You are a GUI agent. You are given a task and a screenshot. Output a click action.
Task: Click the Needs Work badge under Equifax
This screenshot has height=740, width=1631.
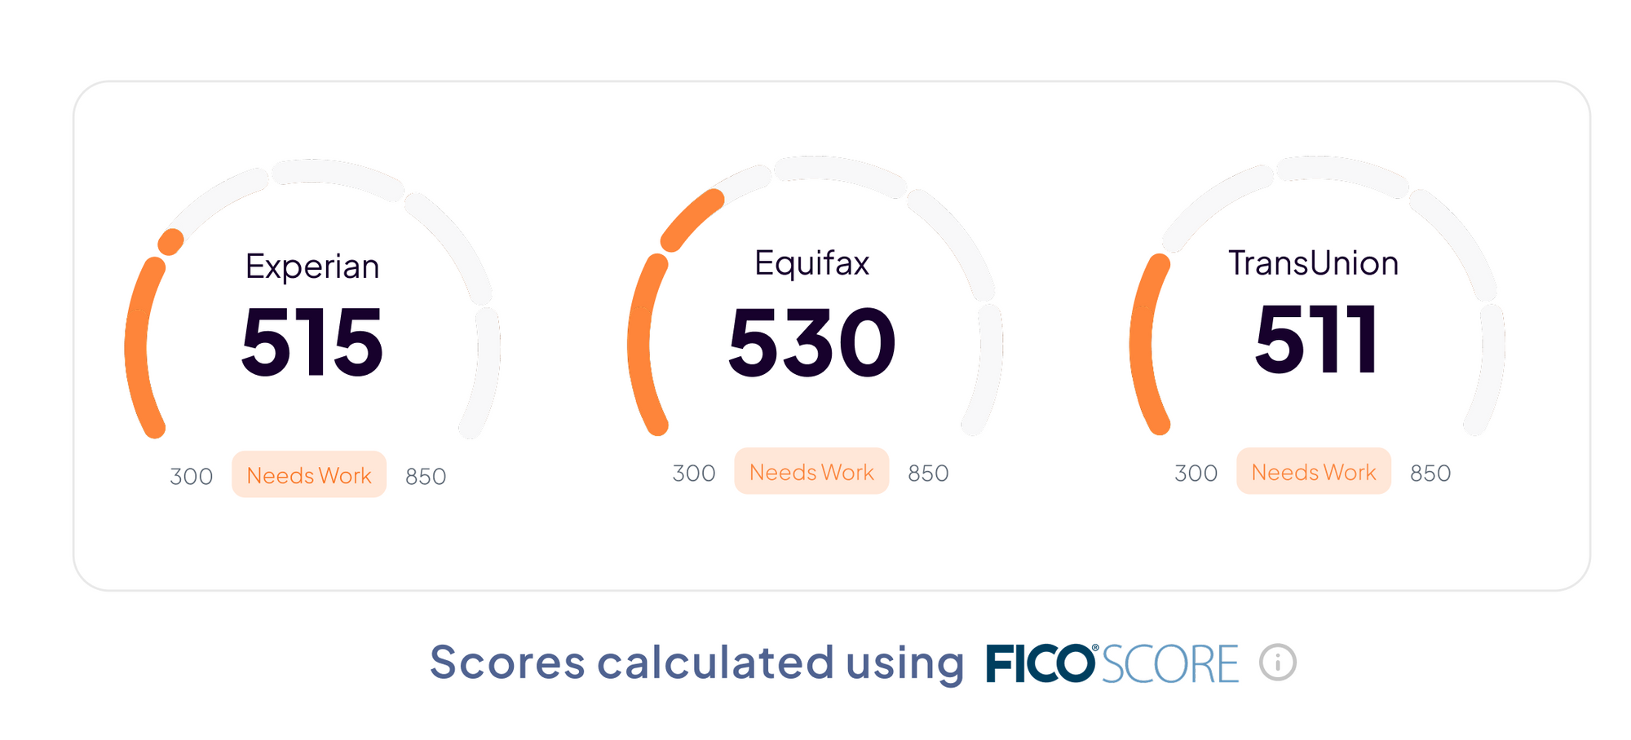tap(811, 472)
